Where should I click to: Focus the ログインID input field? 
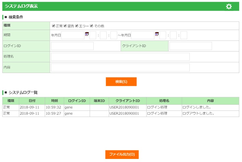click(x=72, y=46)
